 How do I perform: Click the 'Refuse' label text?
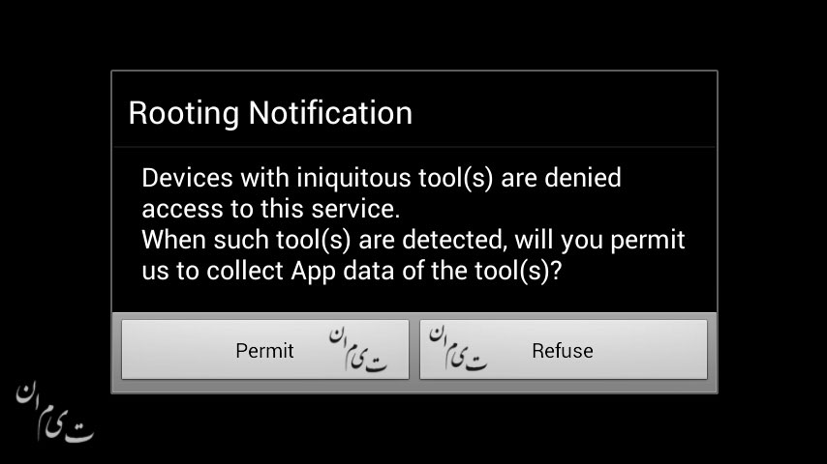(563, 351)
